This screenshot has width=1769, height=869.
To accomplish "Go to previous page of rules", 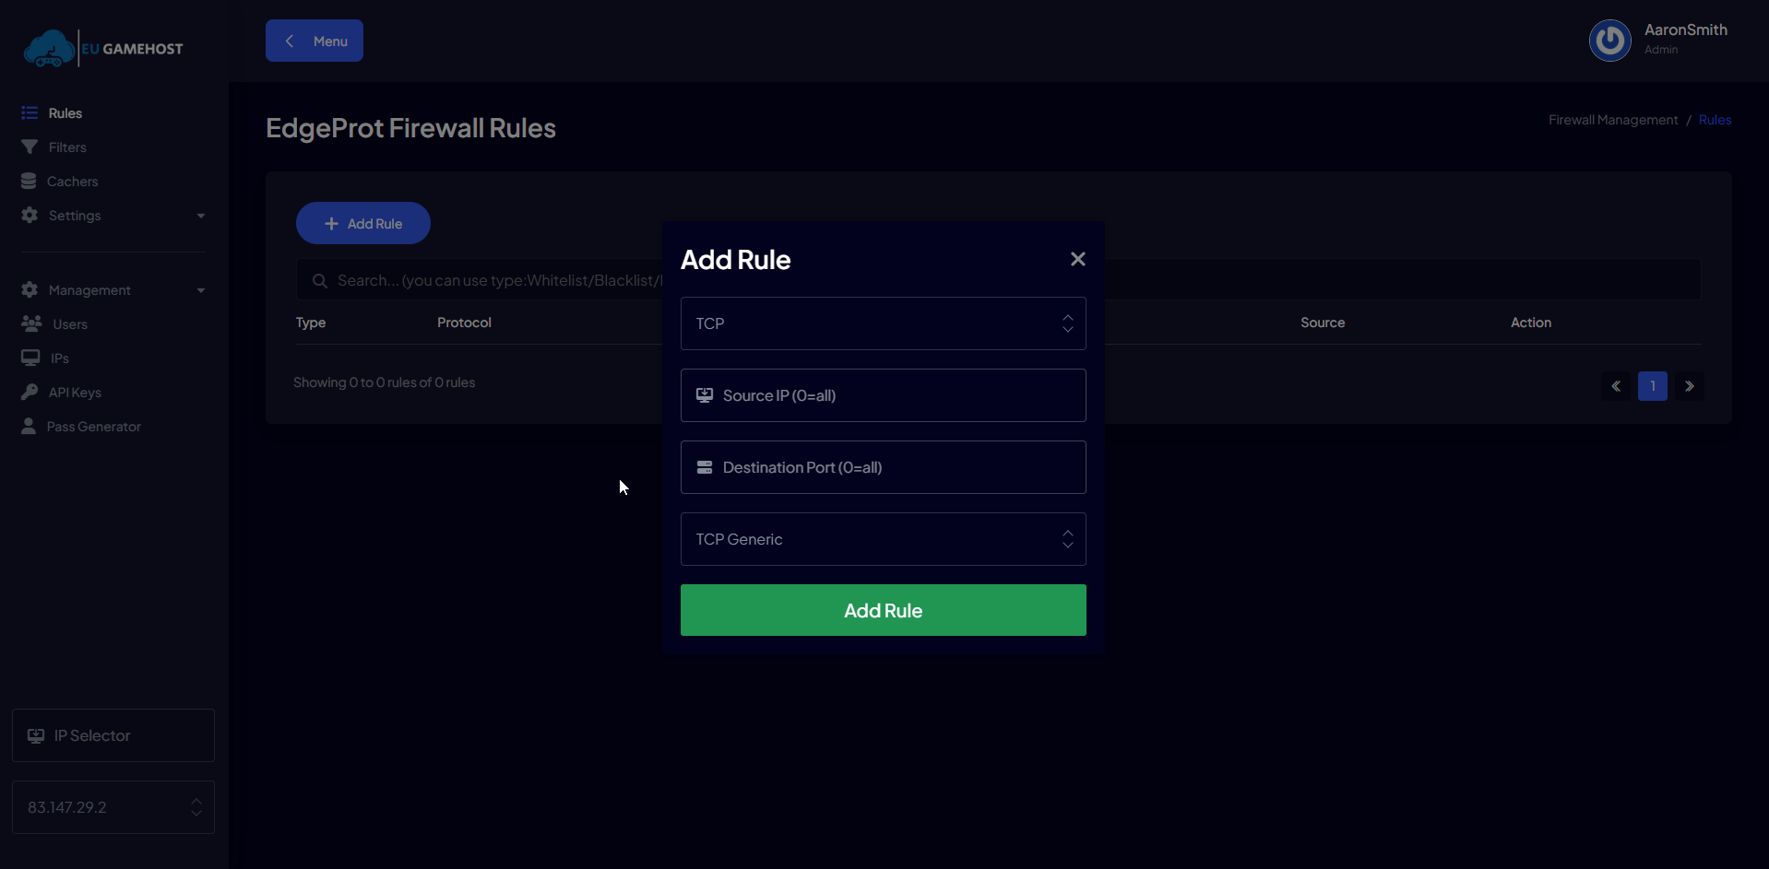I will tap(1616, 386).
